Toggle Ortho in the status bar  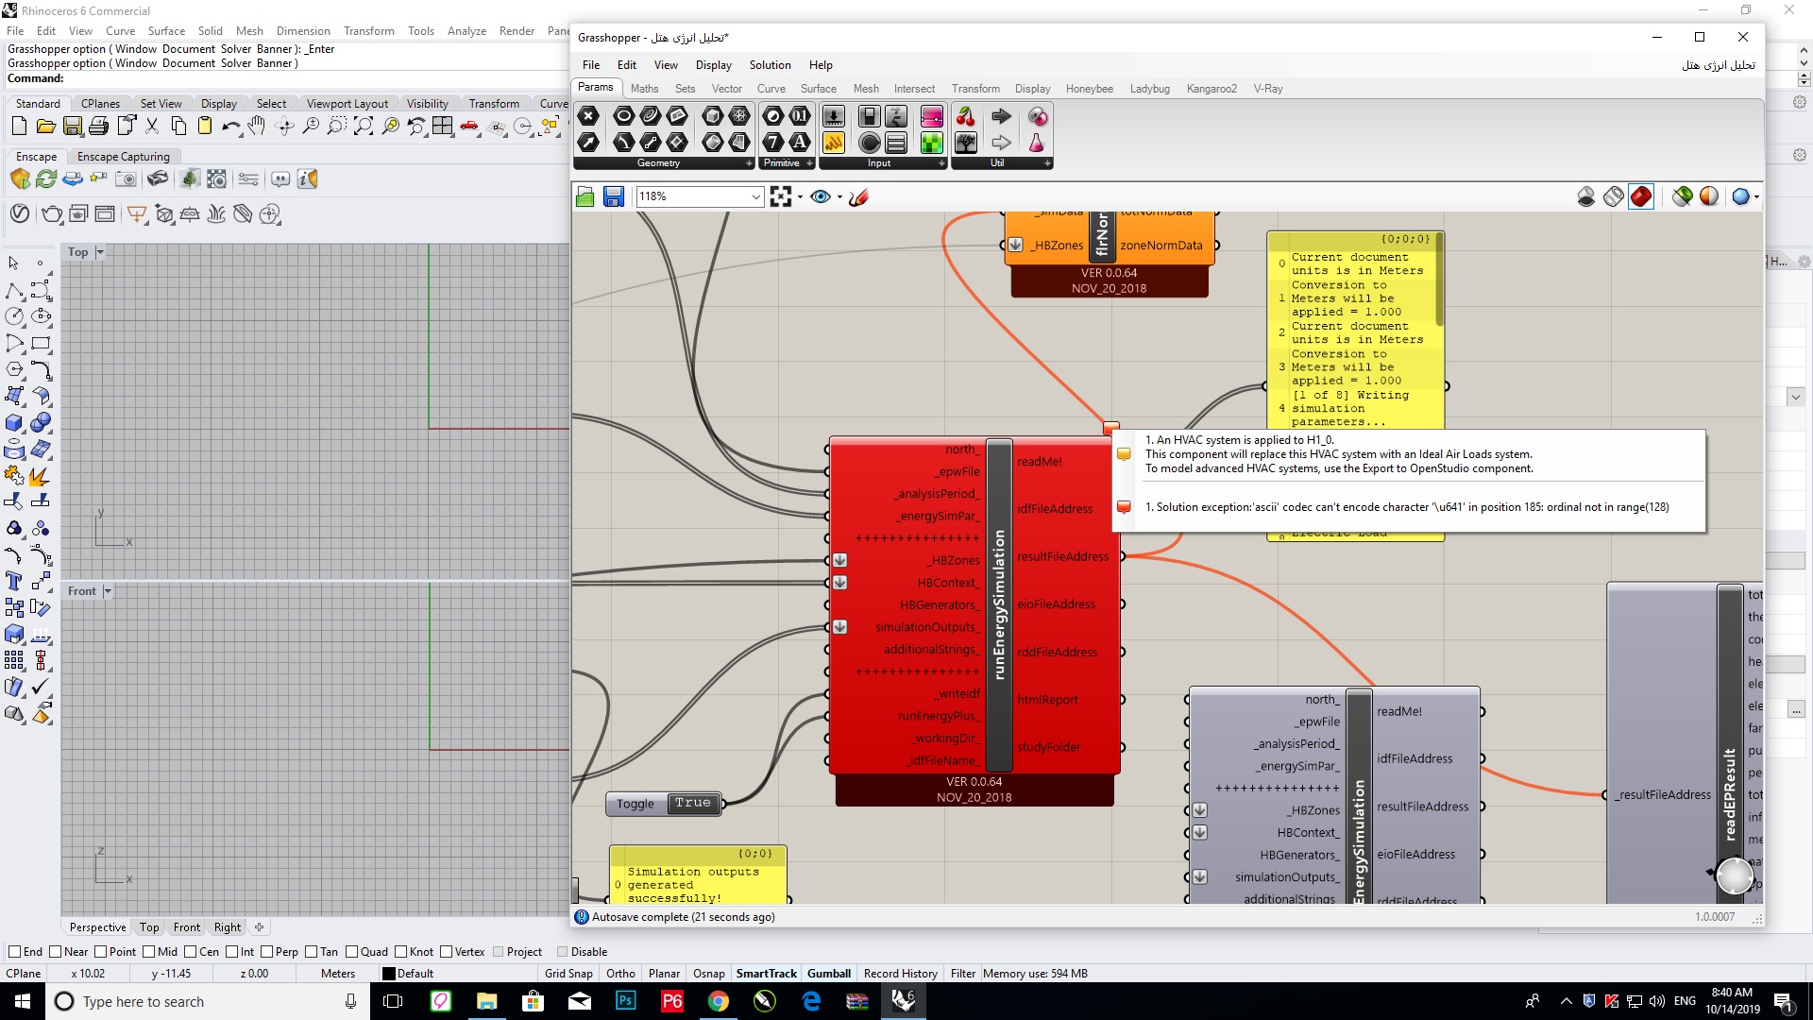click(620, 974)
